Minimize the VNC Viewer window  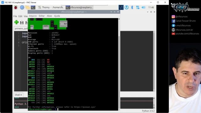click(151, 3)
